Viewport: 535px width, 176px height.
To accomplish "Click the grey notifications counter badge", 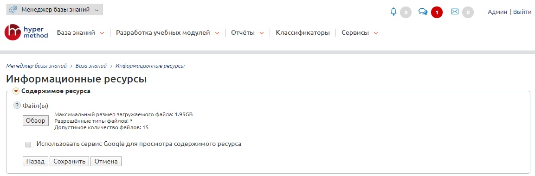I will 406,13.
